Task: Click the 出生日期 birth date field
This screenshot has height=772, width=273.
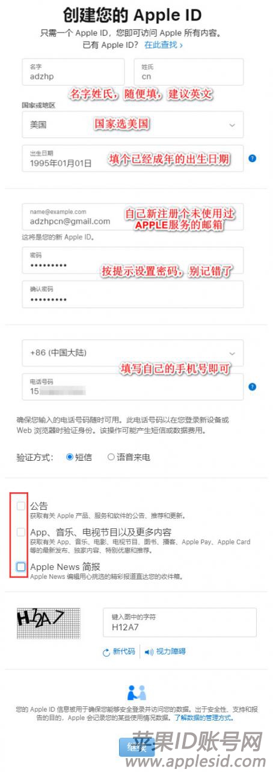Action: pyautogui.click(x=133, y=158)
